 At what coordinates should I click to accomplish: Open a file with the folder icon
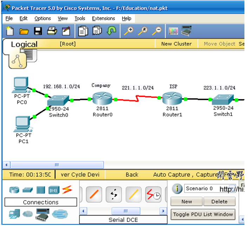24,31
